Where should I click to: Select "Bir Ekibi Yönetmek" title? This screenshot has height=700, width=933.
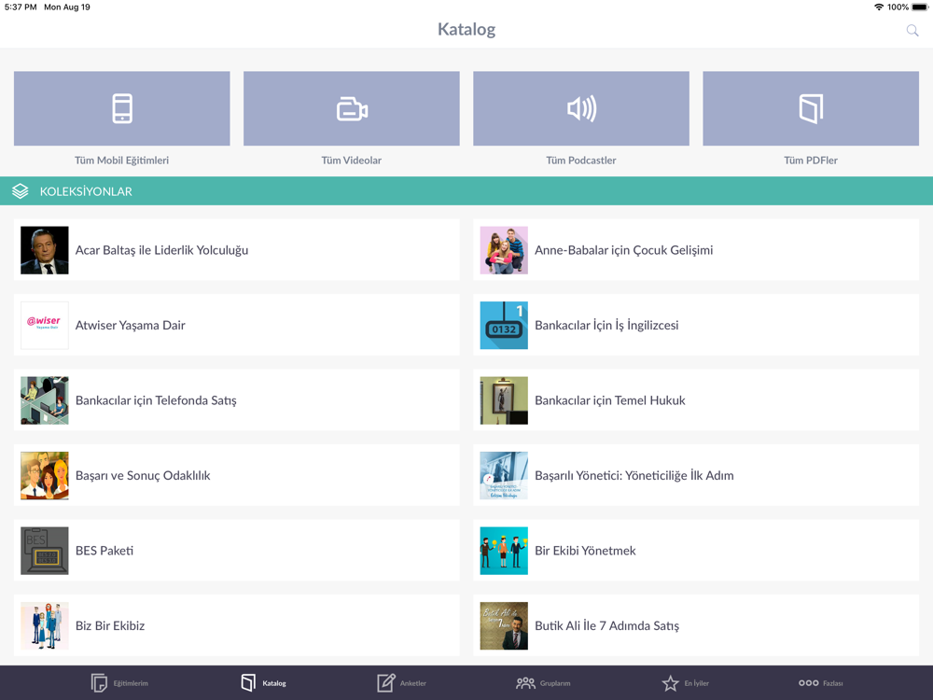point(585,551)
